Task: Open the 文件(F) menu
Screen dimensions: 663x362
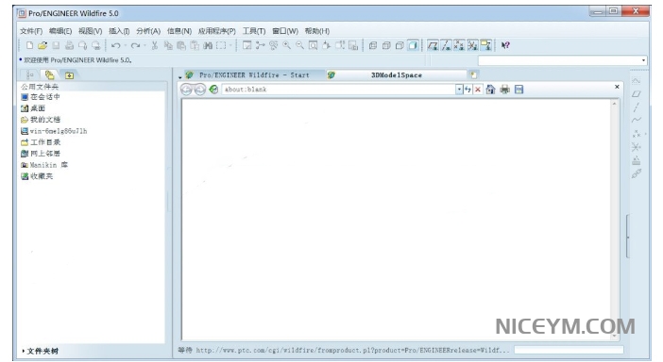Action: coord(31,31)
